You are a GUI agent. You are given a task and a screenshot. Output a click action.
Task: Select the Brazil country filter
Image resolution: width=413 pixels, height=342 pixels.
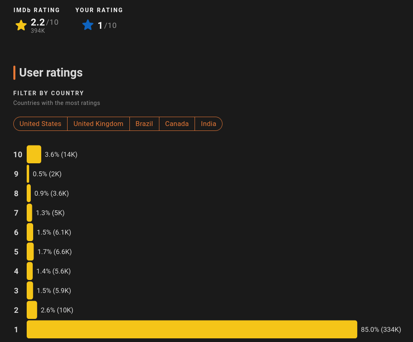[144, 124]
